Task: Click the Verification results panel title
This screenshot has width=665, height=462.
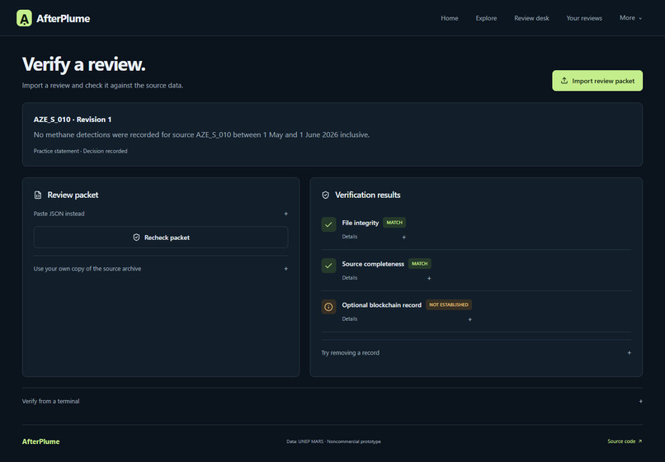Action: tap(368, 196)
